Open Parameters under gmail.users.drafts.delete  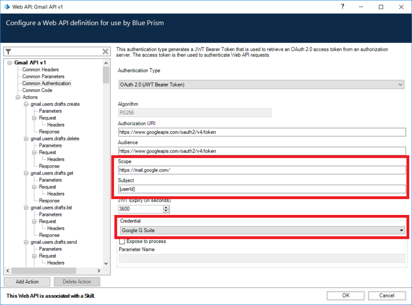coord(50,145)
